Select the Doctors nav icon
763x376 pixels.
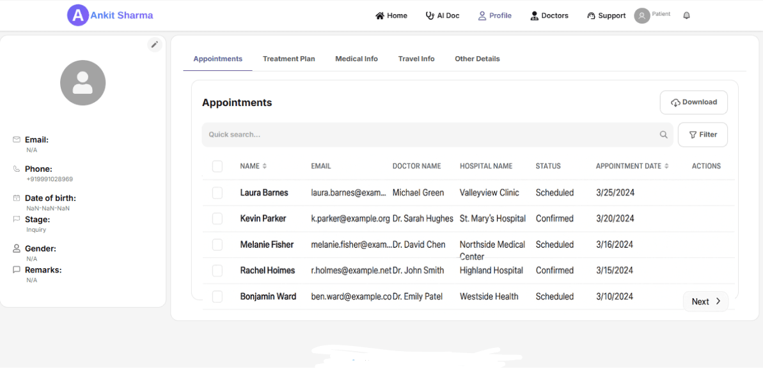click(533, 15)
